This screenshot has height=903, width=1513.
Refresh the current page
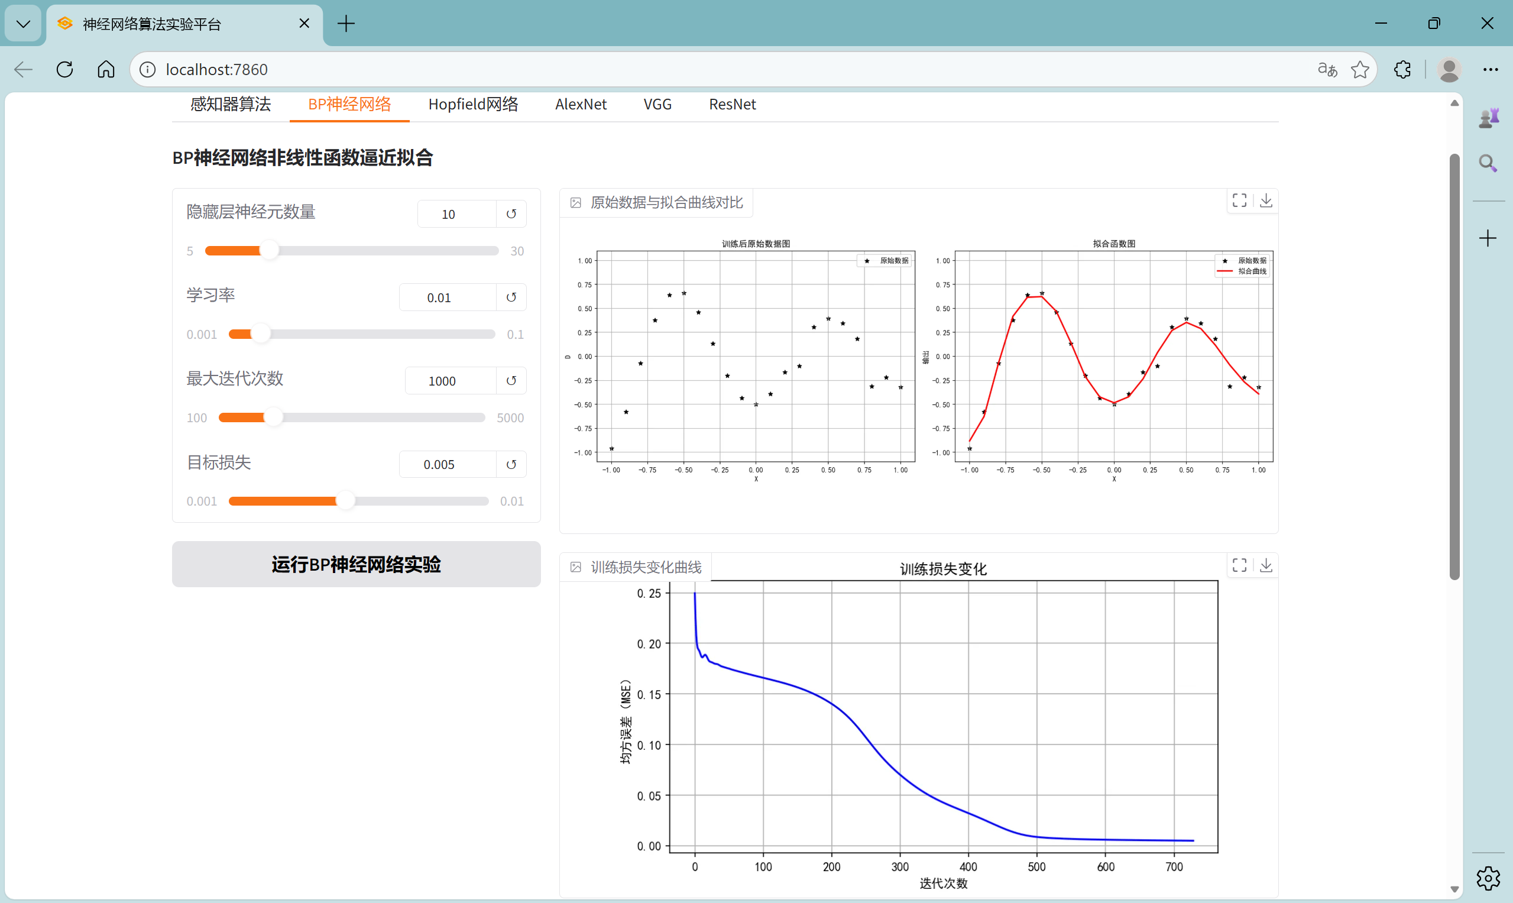pyautogui.click(x=64, y=69)
